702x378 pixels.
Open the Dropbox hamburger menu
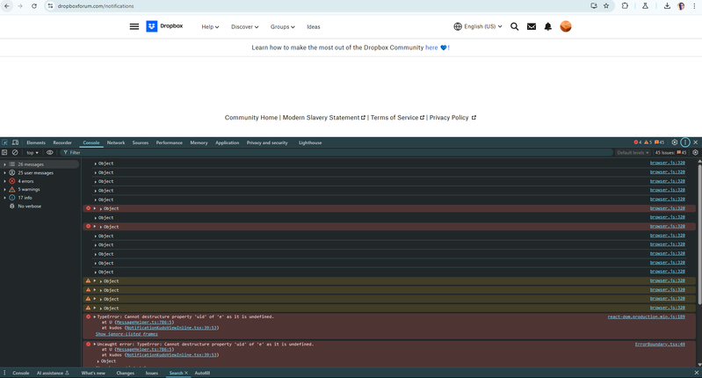click(134, 26)
